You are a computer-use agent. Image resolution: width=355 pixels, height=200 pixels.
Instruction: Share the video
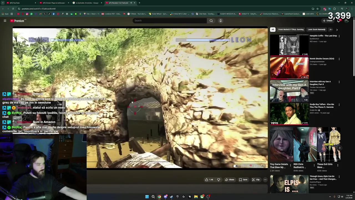click(230, 180)
